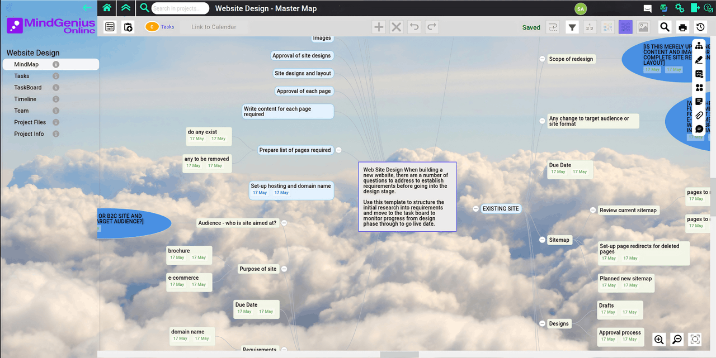The height and width of the screenshot is (358, 716).
Task: Collapse the EXISTING SITE branch
Action: coord(475,209)
